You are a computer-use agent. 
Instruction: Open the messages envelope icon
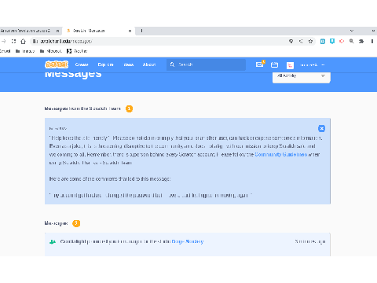(260, 64)
